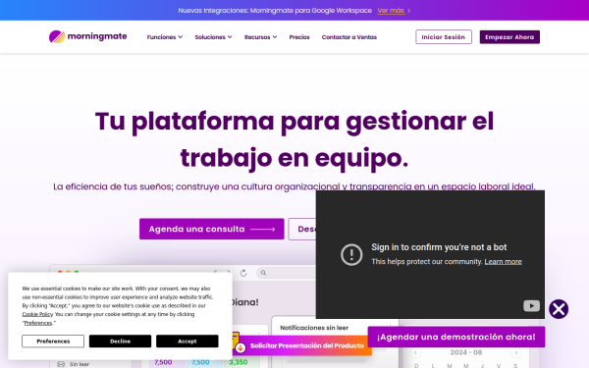Click the warning icon in video panel

(351, 254)
